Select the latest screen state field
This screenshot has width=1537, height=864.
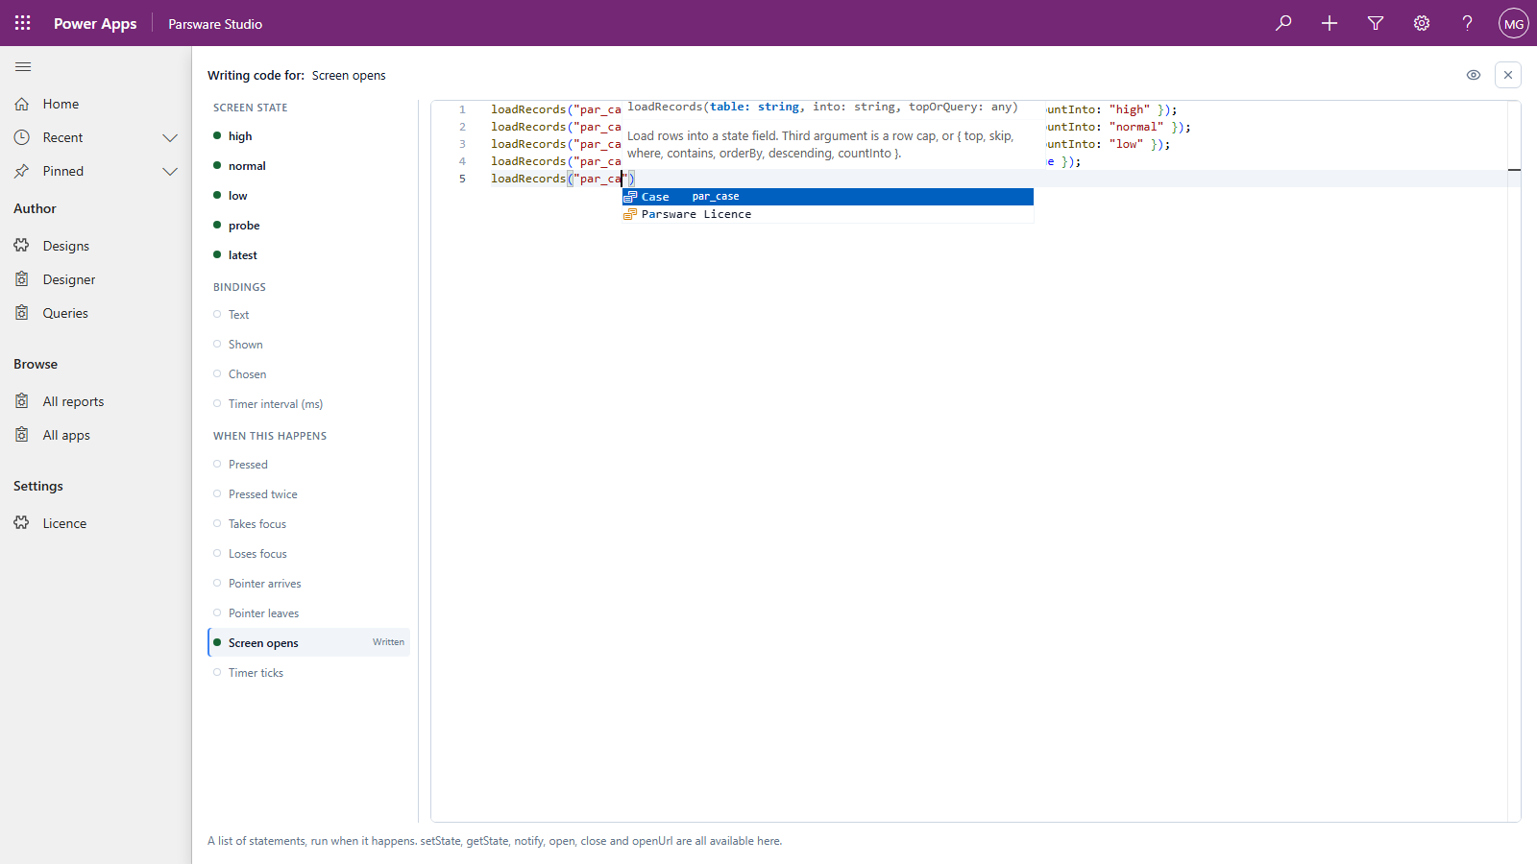(x=309, y=254)
